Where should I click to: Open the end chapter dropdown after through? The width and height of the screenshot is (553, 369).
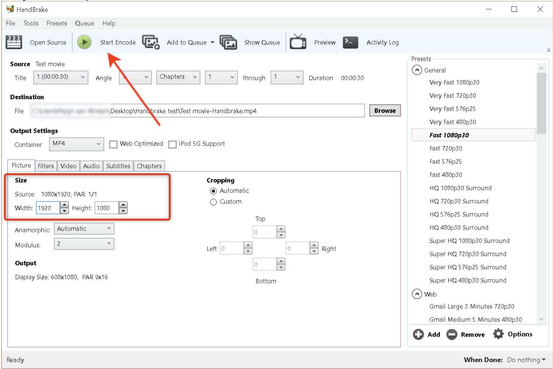coord(287,77)
